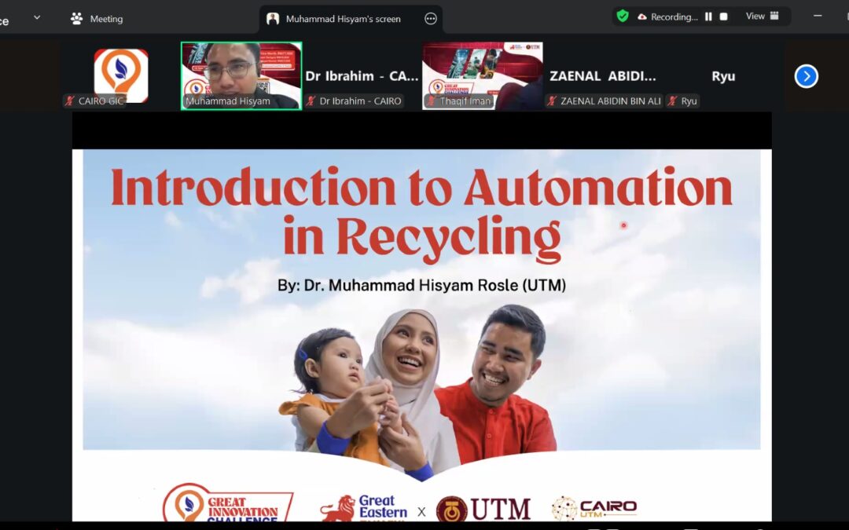Select Thaqif Iman's video thumbnail
Image resolution: width=849 pixels, height=530 pixels.
pyautogui.click(x=482, y=75)
